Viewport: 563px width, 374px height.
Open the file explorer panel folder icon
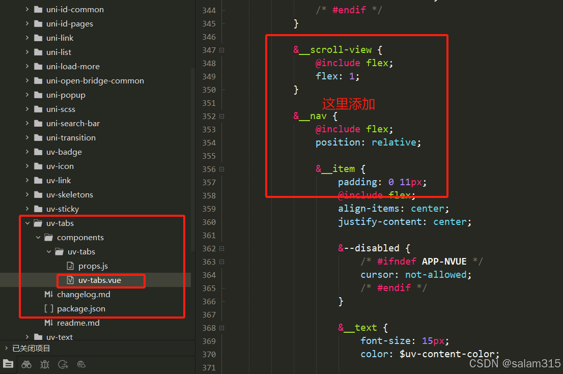point(8,364)
